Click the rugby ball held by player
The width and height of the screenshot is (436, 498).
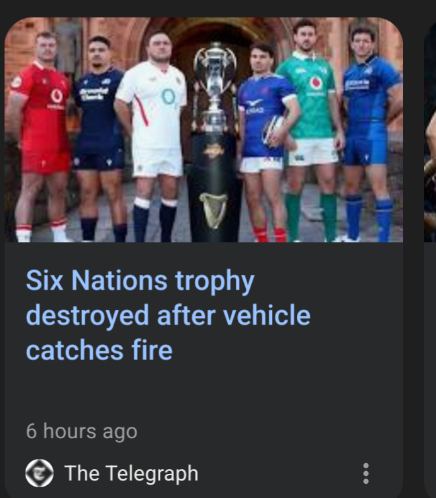(275, 130)
